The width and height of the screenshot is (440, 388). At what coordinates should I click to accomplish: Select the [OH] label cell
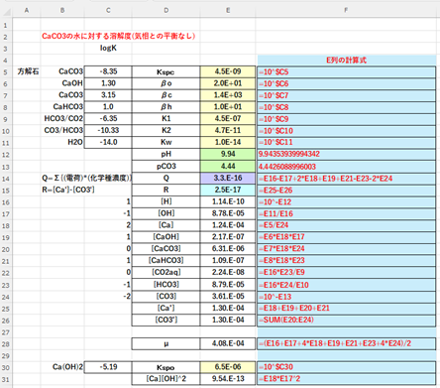click(165, 213)
